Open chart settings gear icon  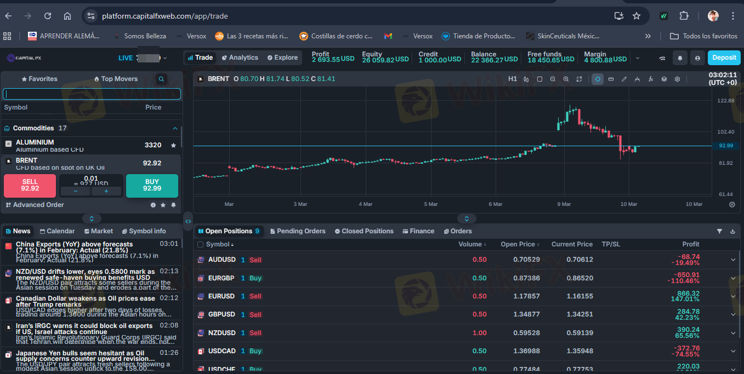[677, 79]
